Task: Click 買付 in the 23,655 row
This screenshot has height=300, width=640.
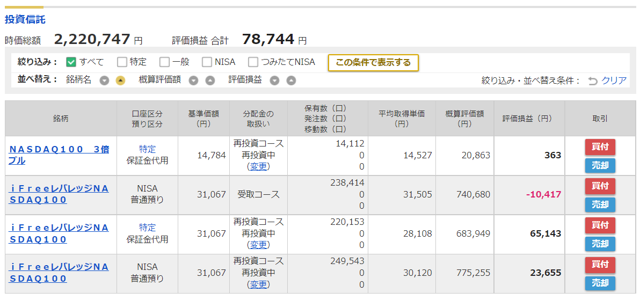Action: pyautogui.click(x=600, y=265)
